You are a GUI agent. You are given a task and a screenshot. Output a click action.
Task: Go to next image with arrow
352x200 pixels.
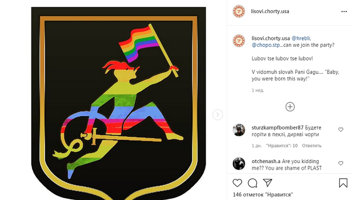click(218, 115)
